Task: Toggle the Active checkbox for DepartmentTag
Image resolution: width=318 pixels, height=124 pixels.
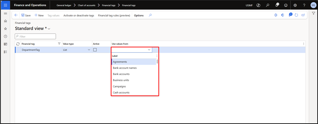Action: tap(95, 50)
